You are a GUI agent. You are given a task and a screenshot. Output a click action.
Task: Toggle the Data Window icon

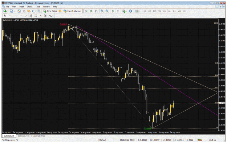coord(24,11)
